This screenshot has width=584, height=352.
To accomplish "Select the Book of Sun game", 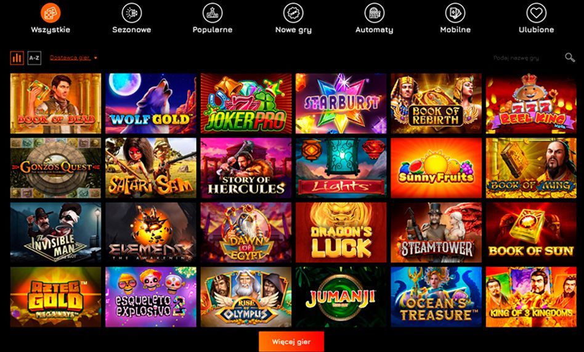I will [x=531, y=232].
